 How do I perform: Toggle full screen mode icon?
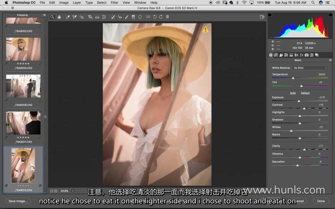[262, 17]
